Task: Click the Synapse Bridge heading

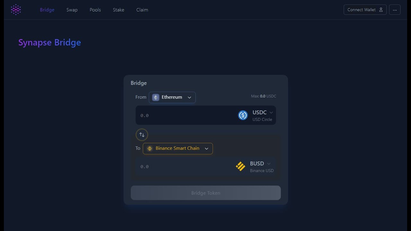Action: point(49,42)
